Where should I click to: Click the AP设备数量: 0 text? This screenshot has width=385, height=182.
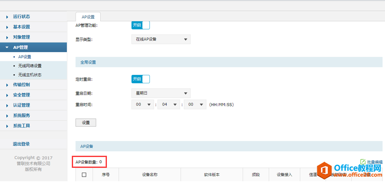[89, 162]
